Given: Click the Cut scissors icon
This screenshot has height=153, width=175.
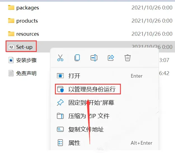Looking at the screenshot, I should (60, 58).
